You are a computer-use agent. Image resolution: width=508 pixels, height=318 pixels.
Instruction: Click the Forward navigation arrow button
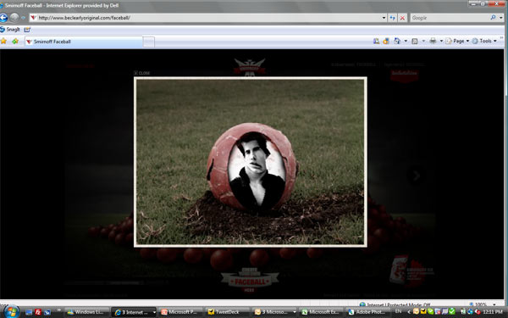[14, 18]
